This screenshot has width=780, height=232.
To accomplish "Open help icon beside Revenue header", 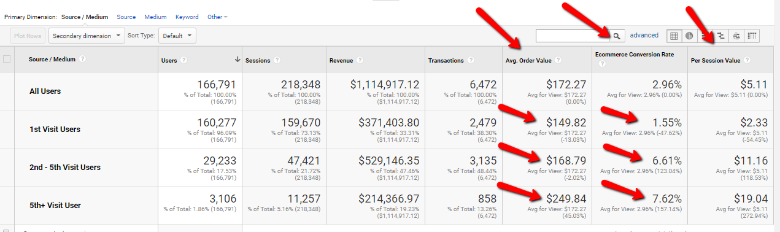I will click(x=360, y=60).
